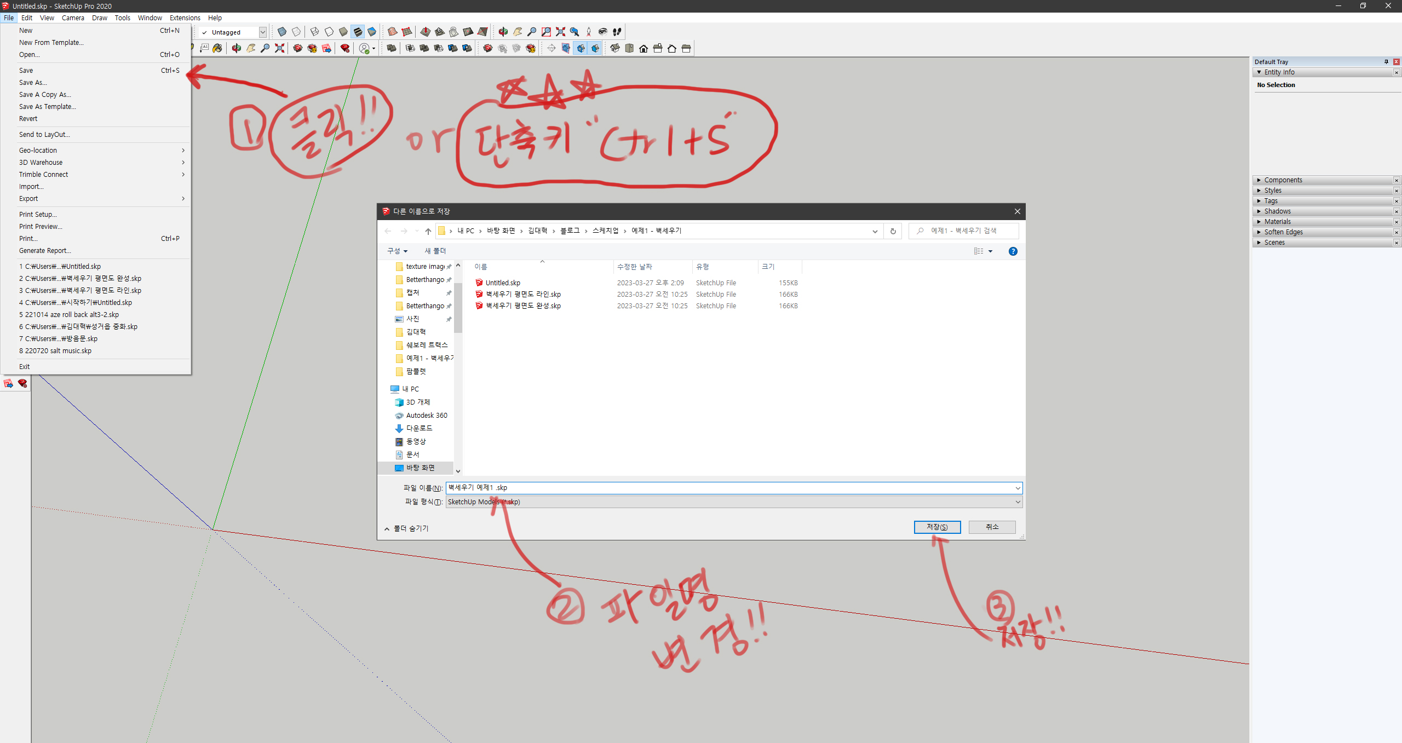Click the 새 폴더 new folder button

pos(435,251)
